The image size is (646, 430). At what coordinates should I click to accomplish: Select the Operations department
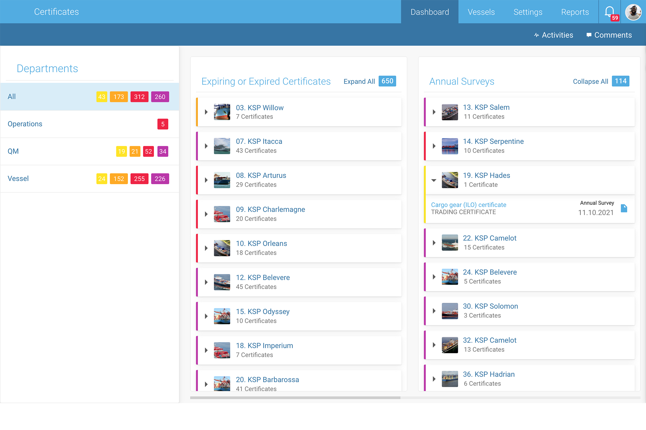pos(25,124)
